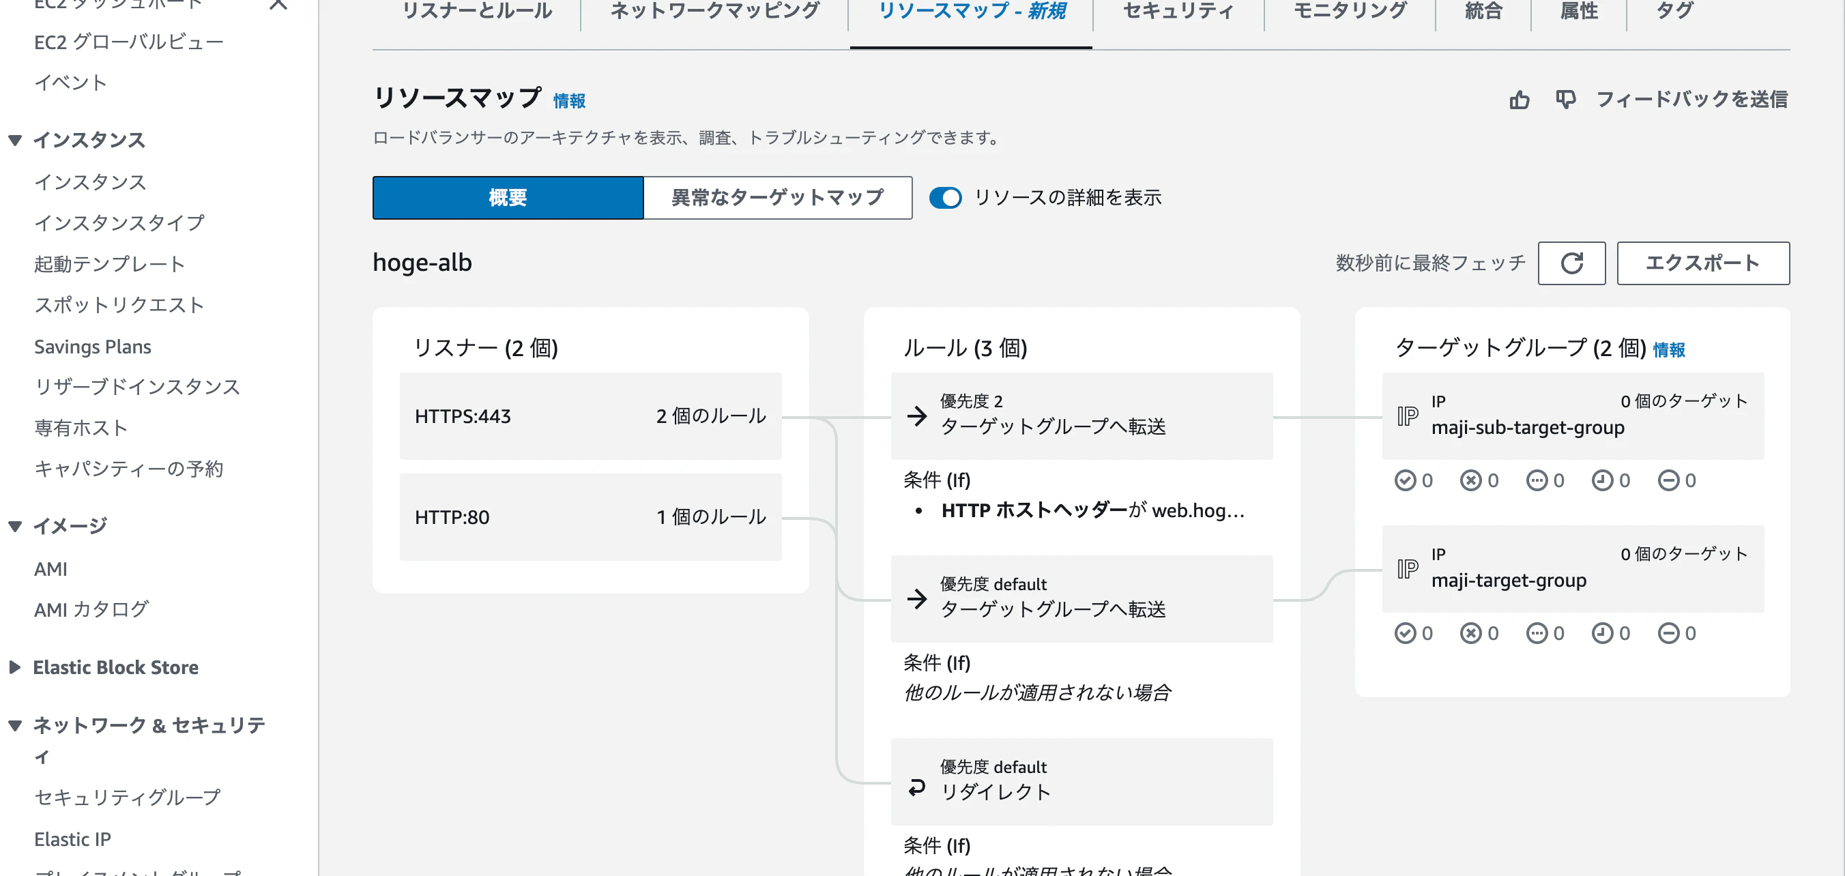Image resolution: width=1845 pixels, height=876 pixels.
Task: Select the HTTP:80 listener card
Action: [590, 516]
